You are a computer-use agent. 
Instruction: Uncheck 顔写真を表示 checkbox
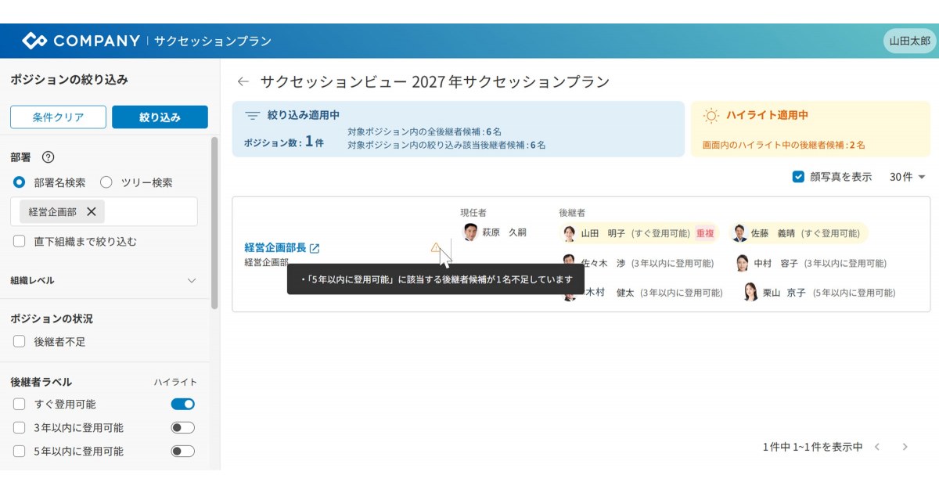tap(798, 177)
